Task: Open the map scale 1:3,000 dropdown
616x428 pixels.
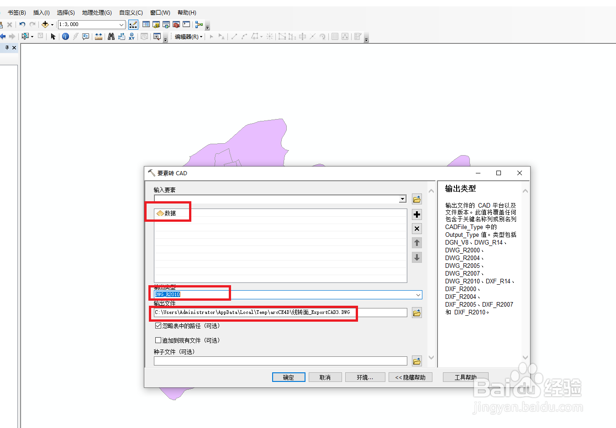Action: tap(120, 24)
